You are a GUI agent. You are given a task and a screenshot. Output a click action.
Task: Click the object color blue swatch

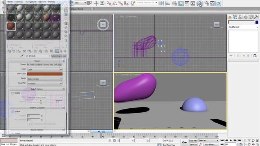coord(257,22)
